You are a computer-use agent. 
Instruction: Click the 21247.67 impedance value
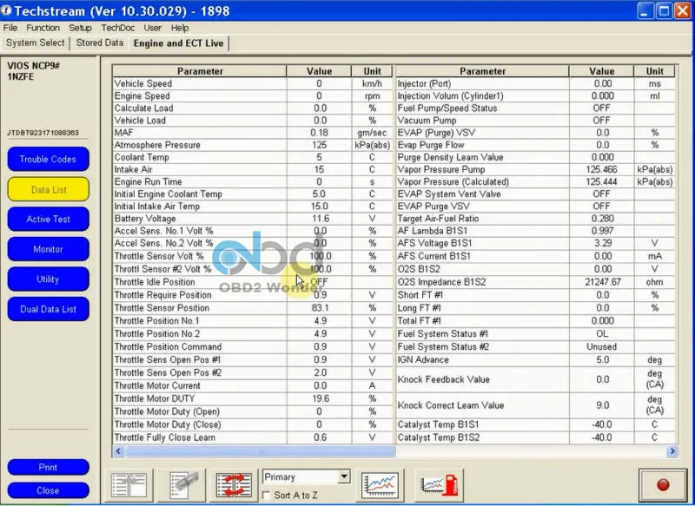(602, 282)
